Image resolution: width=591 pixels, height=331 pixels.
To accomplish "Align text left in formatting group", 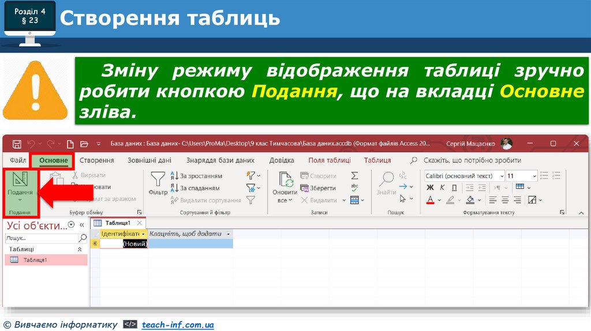I will 493,200.
